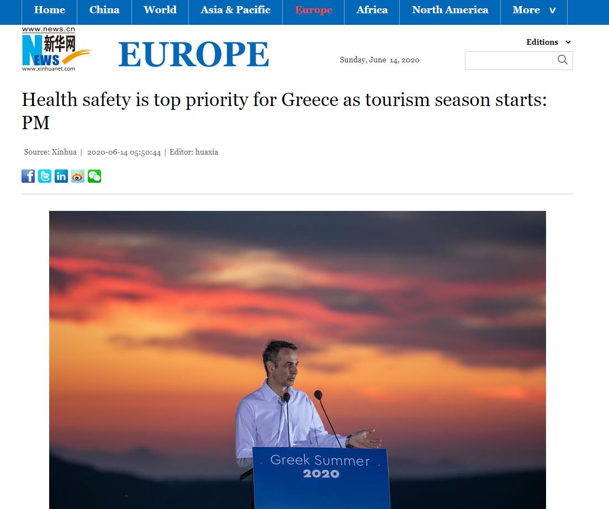Share article on LinkedIn
Screen dimensions: 609x509
tap(61, 176)
